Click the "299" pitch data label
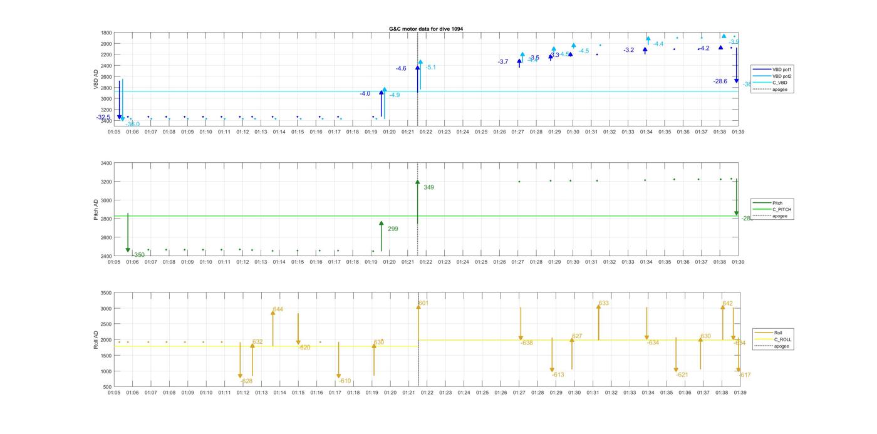877x434 pixels. pos(393,229)
